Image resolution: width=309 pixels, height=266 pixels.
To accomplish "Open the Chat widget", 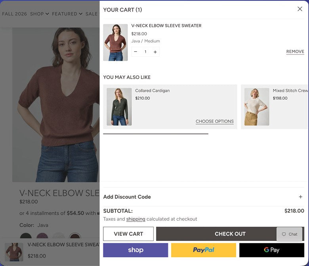I will click(x=289, y=234).
